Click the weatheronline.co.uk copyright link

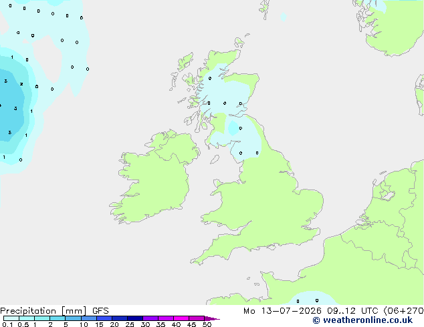[x=362, y=320]
